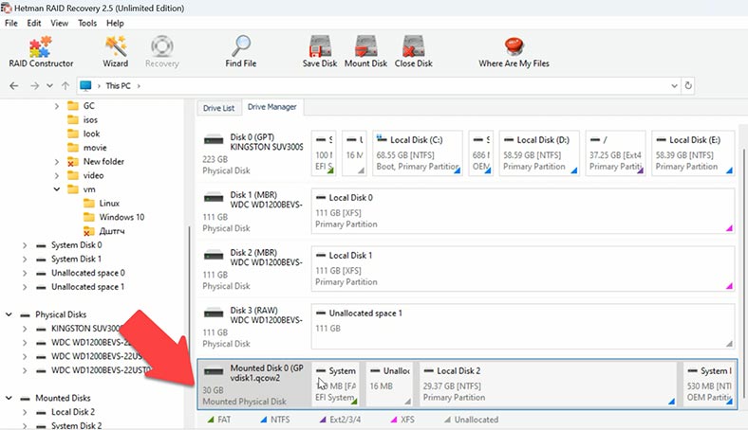Select Local Disk (C:) partition
The width and height of the screenshot is (748, 430).
point(418,152)
